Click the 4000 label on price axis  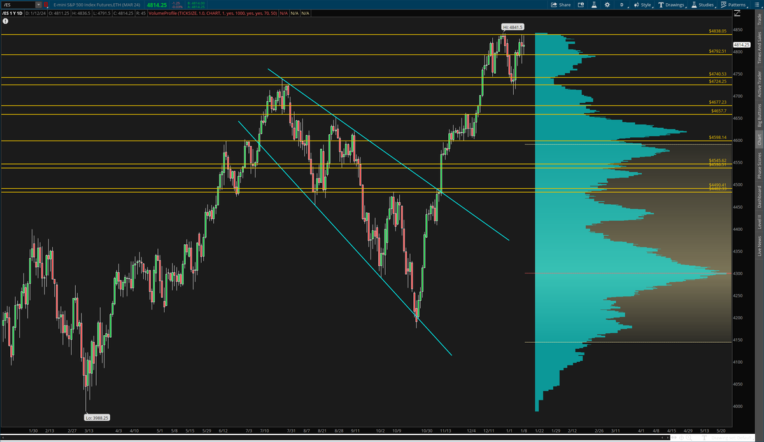tap(738, 406)
